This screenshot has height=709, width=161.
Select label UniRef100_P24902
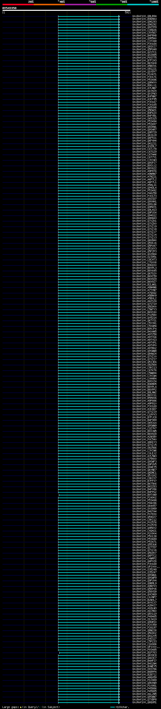[x=144, y=497]
